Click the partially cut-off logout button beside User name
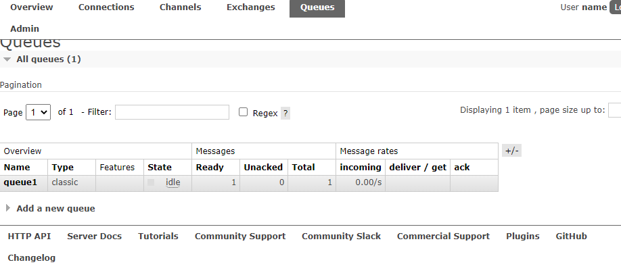 616,7
